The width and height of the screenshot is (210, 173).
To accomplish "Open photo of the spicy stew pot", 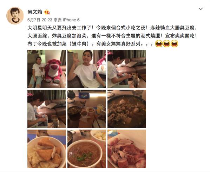I will 127,109.
